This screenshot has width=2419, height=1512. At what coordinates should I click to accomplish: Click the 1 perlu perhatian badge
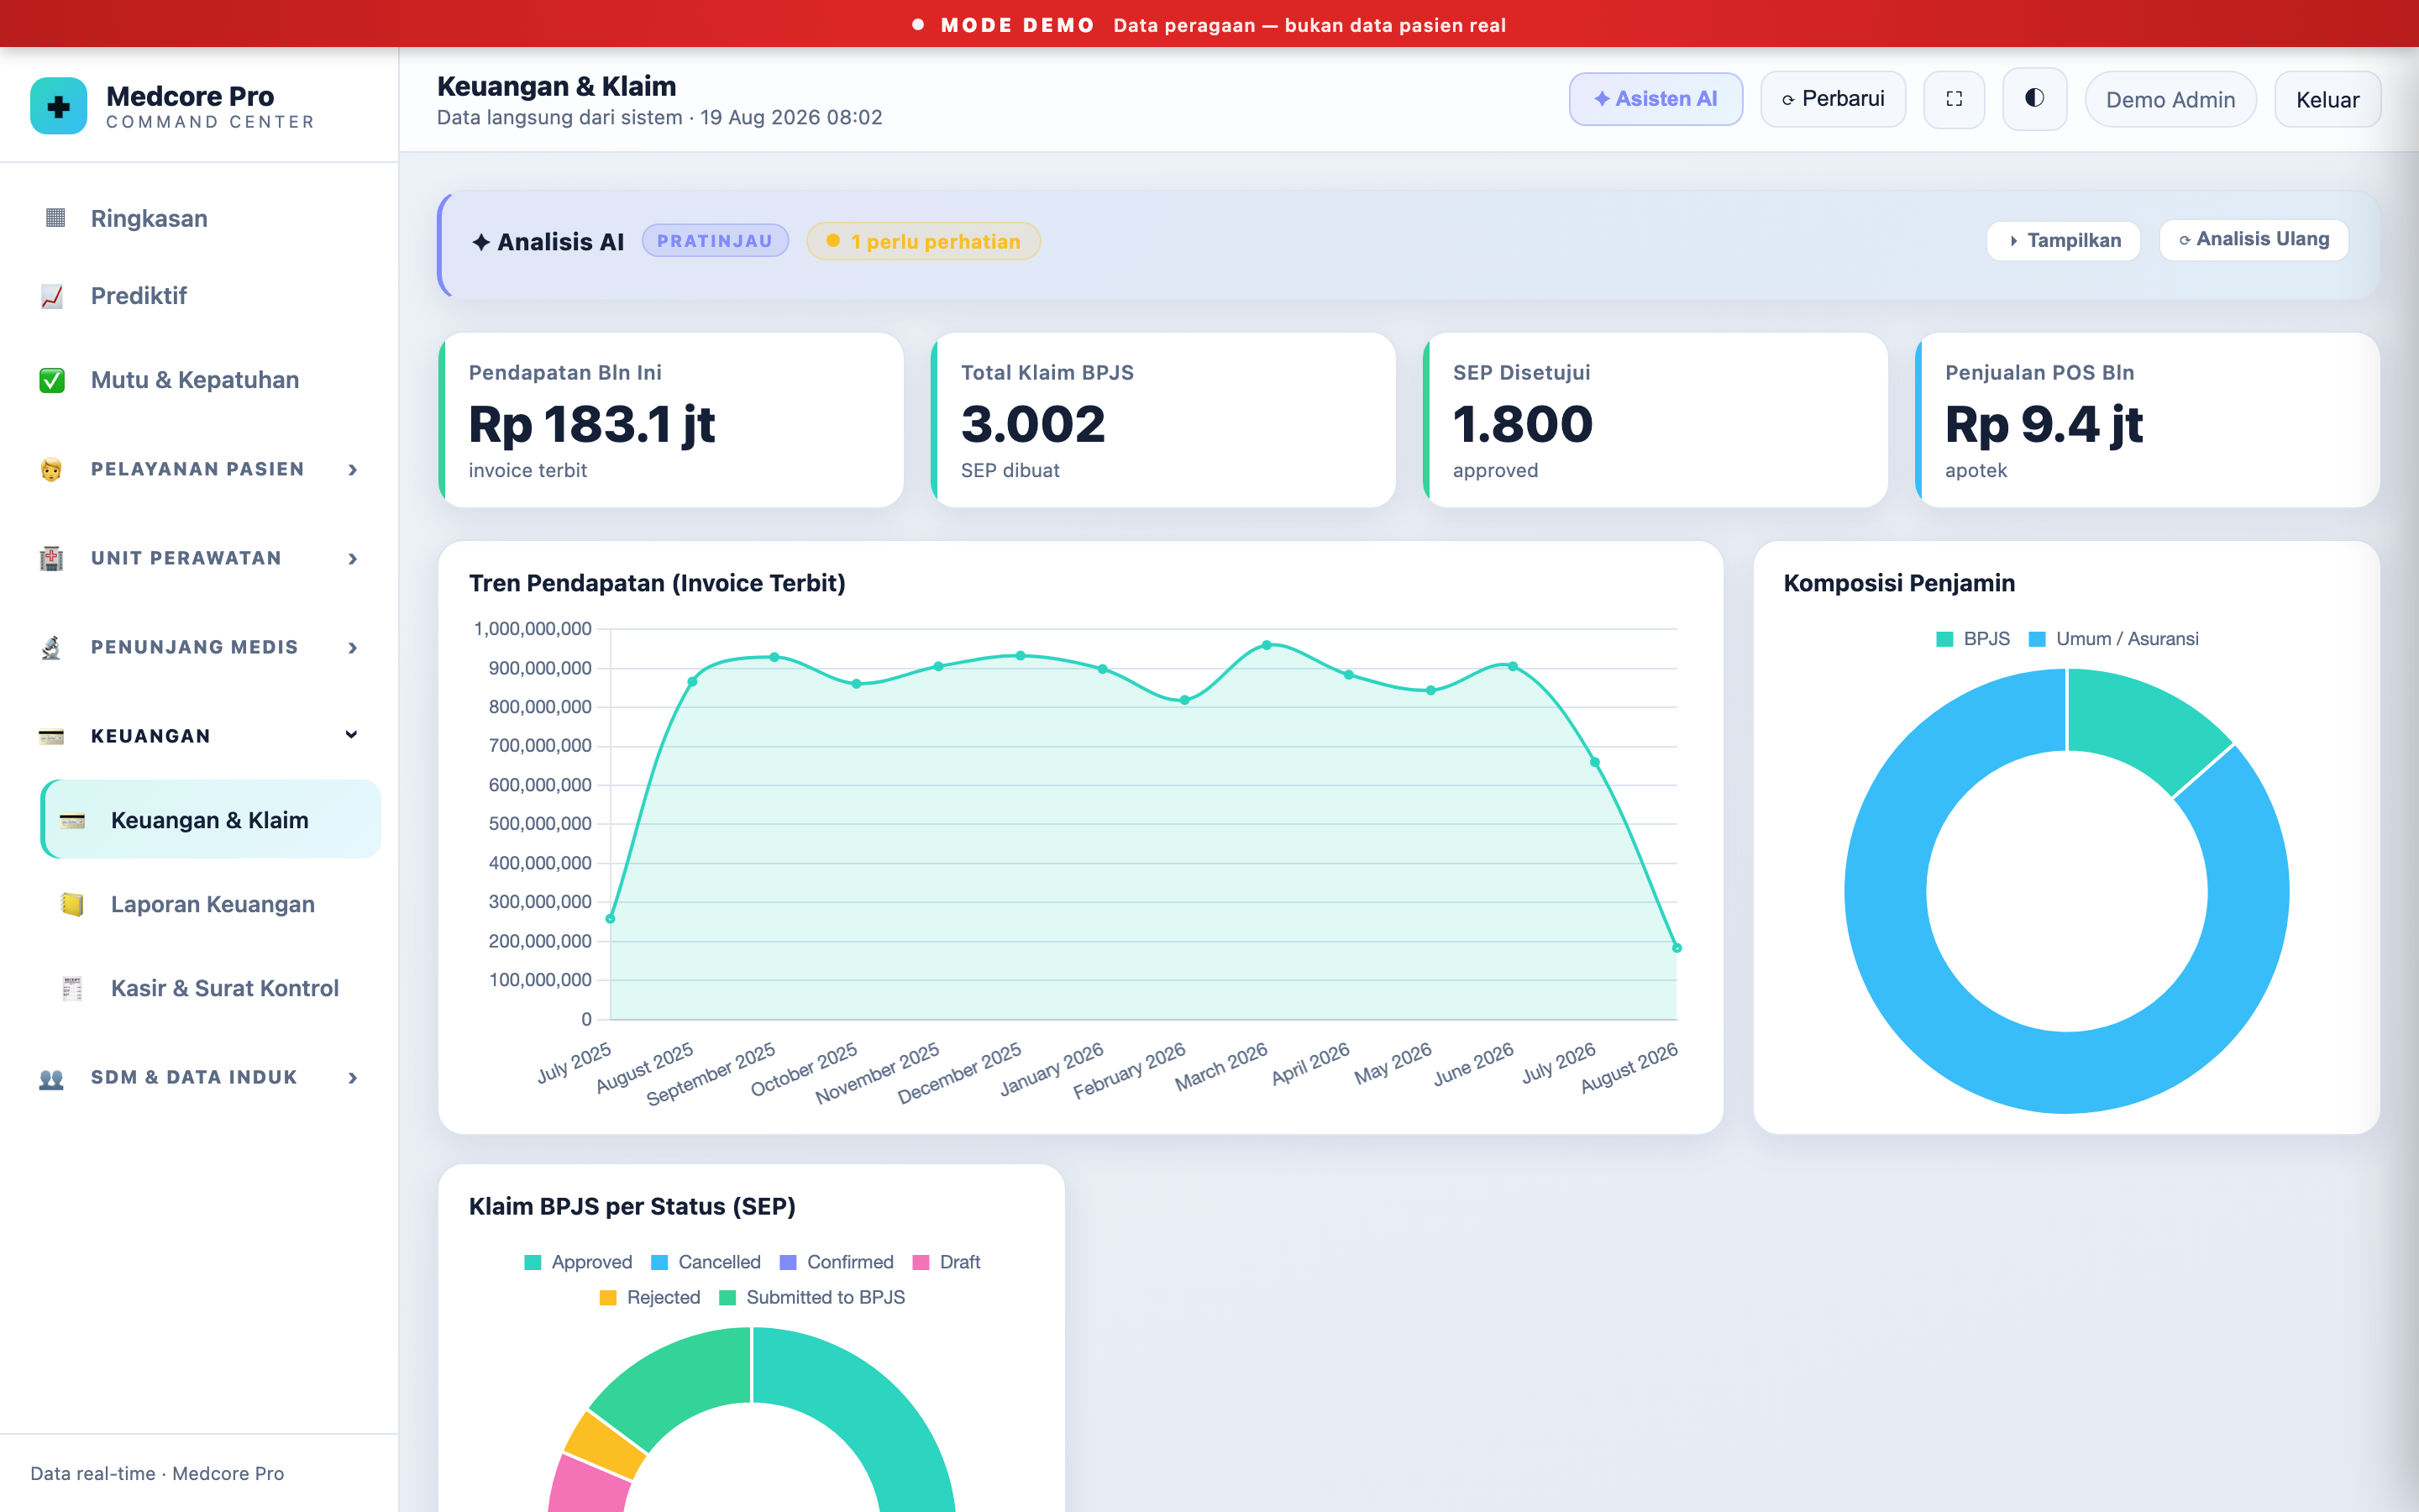pos(924,241)
